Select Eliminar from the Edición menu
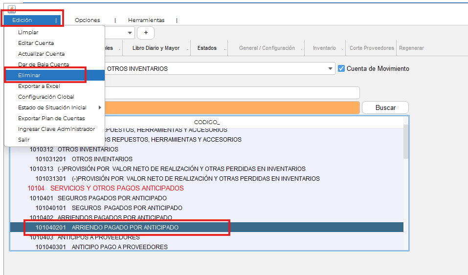468x275 pixels. (x=29, y=75)
